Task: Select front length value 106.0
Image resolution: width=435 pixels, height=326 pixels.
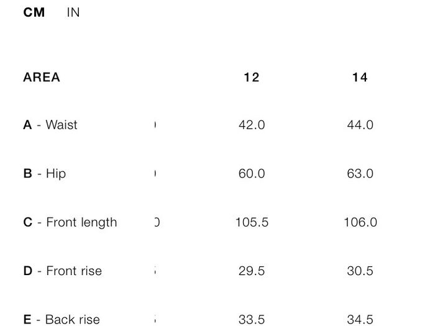Action: point(360,222)
